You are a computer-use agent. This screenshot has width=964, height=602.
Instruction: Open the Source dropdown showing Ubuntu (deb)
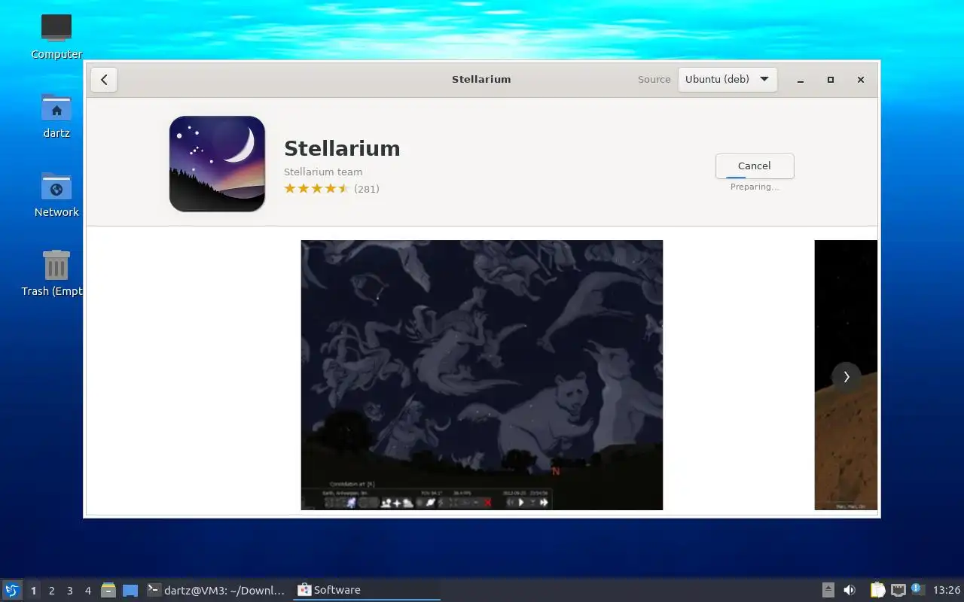pyautogui.click(x=727, y=79)
